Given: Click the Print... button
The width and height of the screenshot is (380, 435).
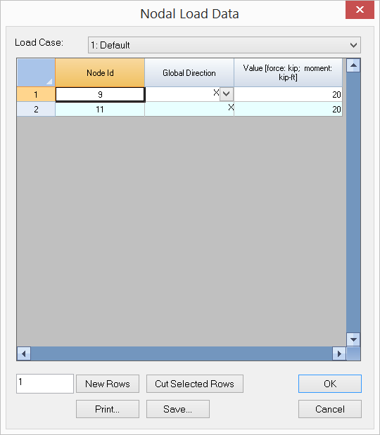Looking at the screenshot, I should click(108, 409).
